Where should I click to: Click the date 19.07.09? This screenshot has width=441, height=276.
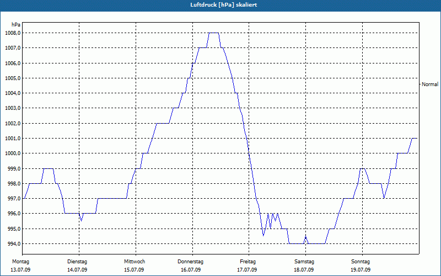361,270
